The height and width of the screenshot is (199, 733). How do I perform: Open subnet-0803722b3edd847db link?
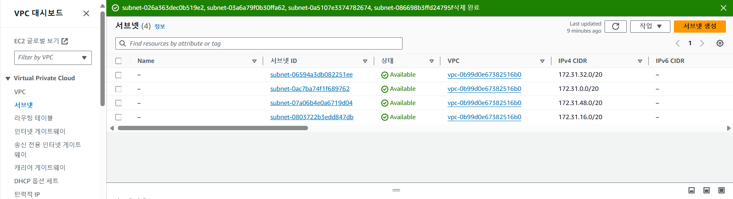(312, 117)
